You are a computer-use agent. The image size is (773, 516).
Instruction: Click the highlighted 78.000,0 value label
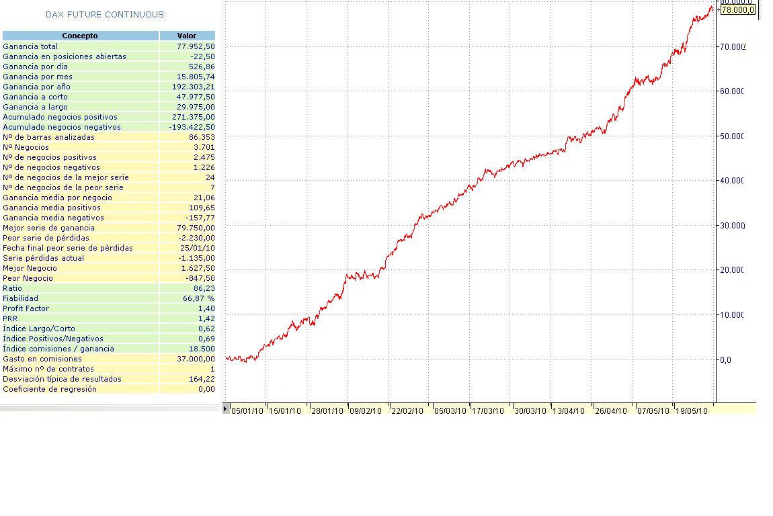click(x=737, y=10)
